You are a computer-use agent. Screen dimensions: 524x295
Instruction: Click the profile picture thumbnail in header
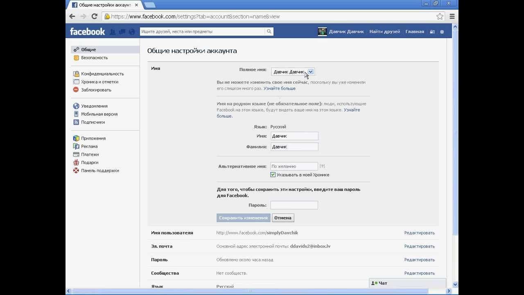pos(322,32)
